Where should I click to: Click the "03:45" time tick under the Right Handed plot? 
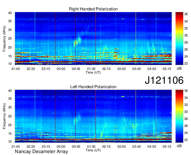[137, 69]
